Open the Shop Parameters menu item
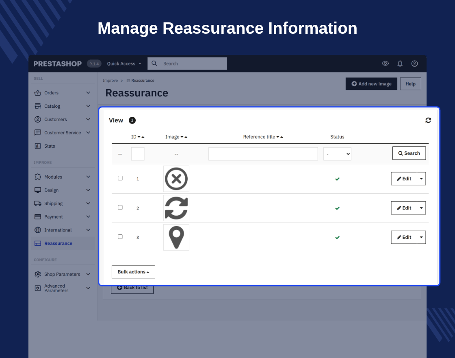The width and height of the screenshot is (455, 358). click(x=63, y=274)
